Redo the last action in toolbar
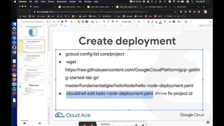 [58, 22]
